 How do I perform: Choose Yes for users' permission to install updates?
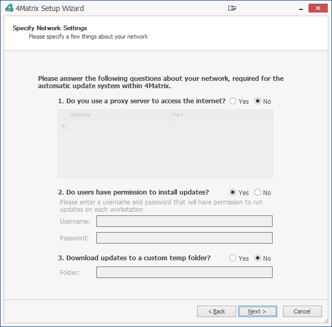click(232, 192)
